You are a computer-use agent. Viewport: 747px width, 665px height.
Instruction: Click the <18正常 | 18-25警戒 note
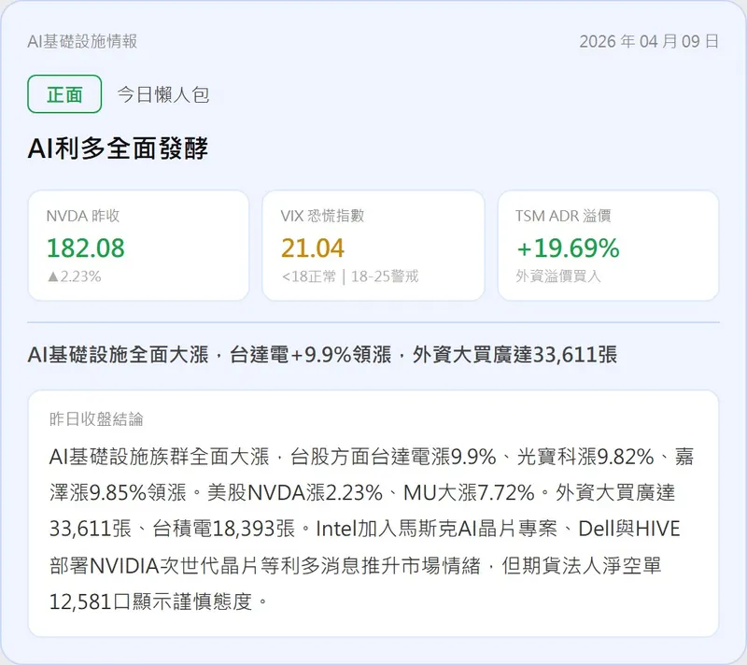350,276
